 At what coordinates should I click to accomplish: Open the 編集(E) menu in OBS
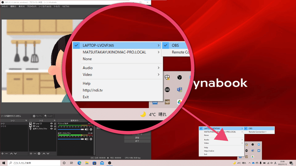coord(13,6)
